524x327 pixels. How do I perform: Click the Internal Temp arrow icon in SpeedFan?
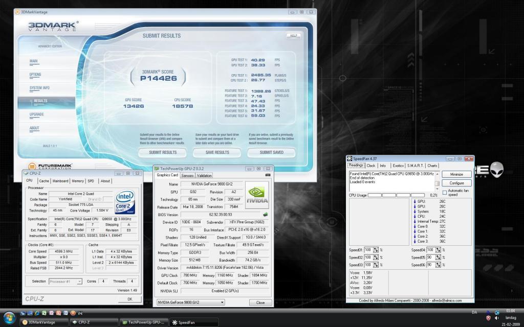click(414, 221)
